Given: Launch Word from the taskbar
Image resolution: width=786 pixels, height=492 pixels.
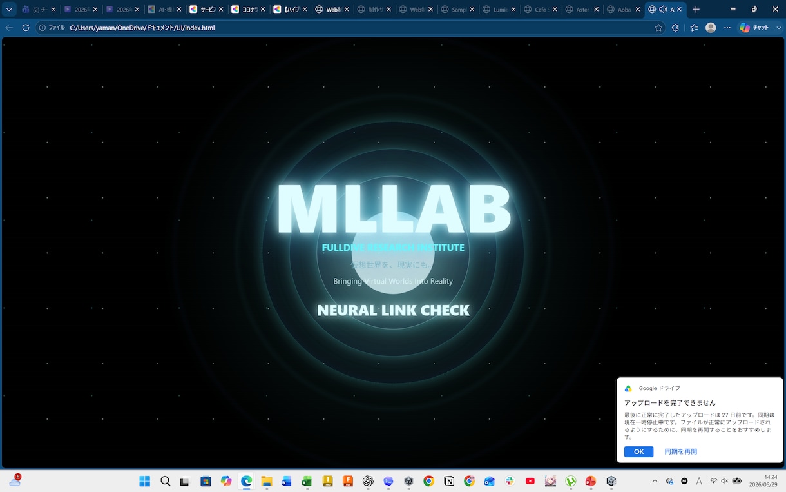Looking at the screenshot, I should coord(287,481).
